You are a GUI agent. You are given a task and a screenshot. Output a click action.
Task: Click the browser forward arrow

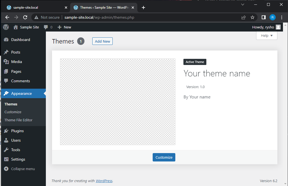click(16, 17)
